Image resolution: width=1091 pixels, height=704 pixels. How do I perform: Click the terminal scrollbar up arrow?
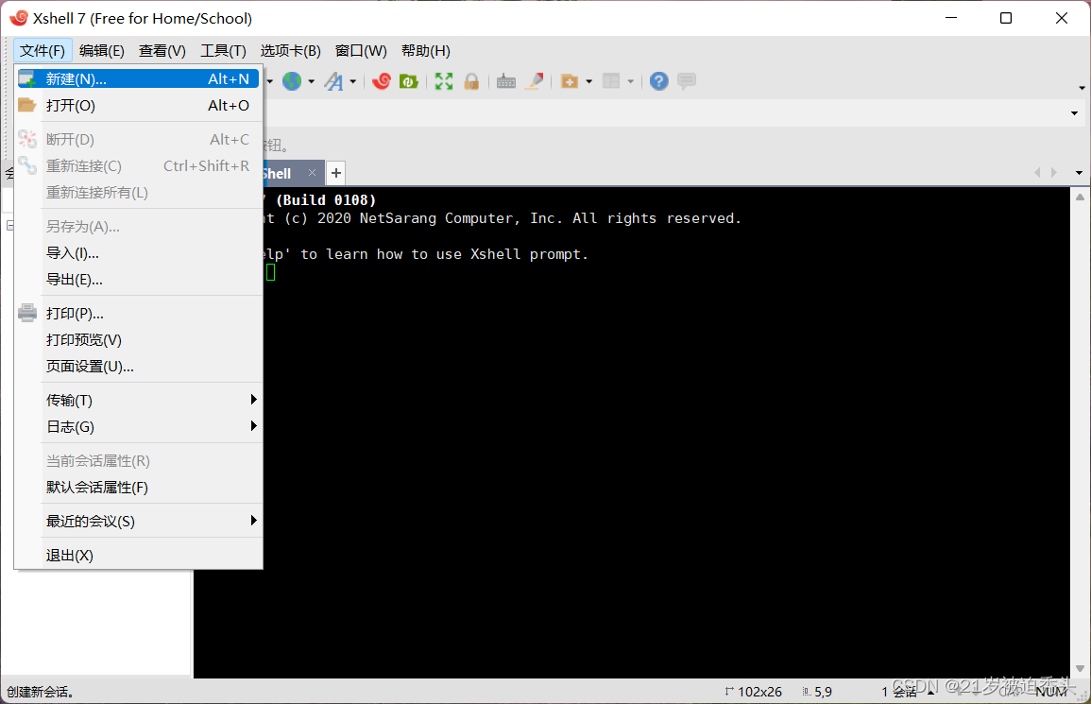coord(1080,197)
